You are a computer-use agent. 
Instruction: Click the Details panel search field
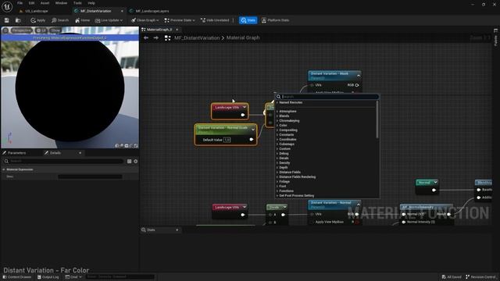pos(63,162)
